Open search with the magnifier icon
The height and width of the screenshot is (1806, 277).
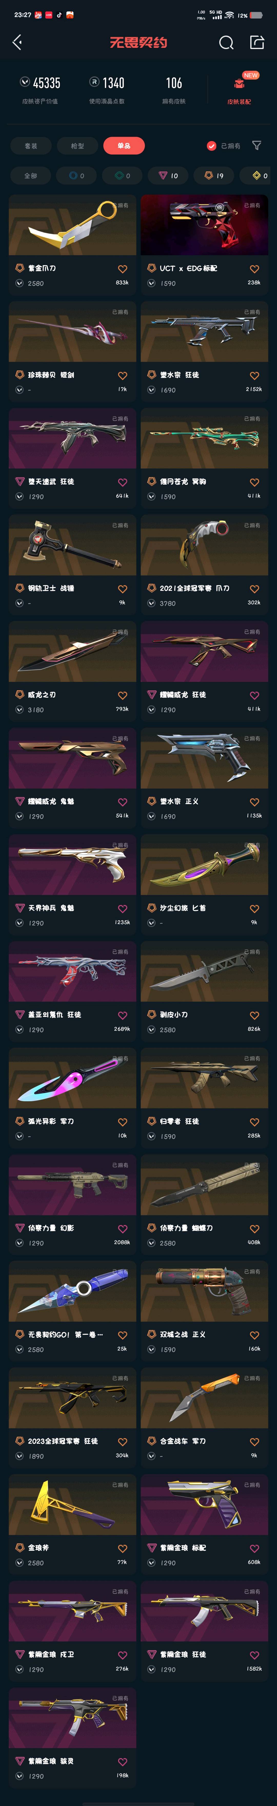click(x=226, y=43)
